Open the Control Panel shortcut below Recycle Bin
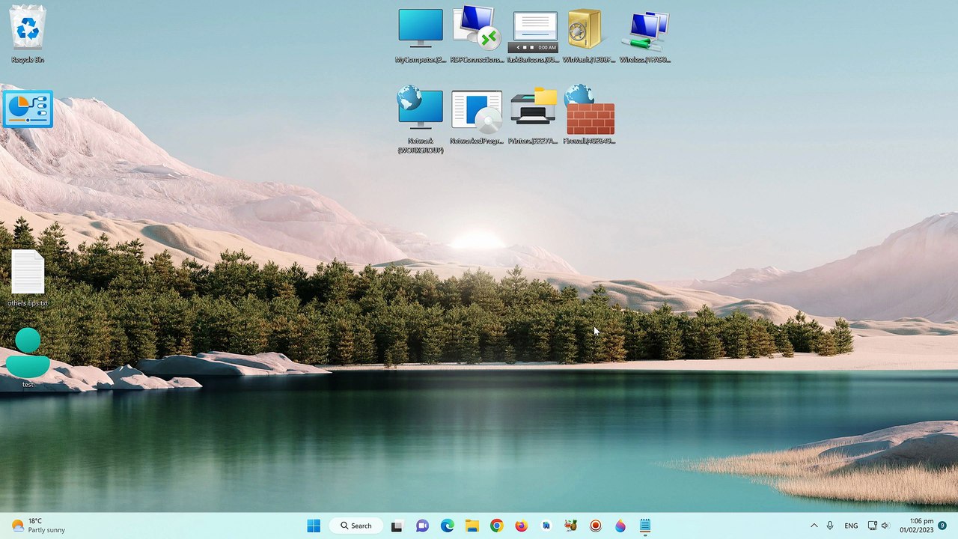This screenshot has width=958, height=539. 28,109
